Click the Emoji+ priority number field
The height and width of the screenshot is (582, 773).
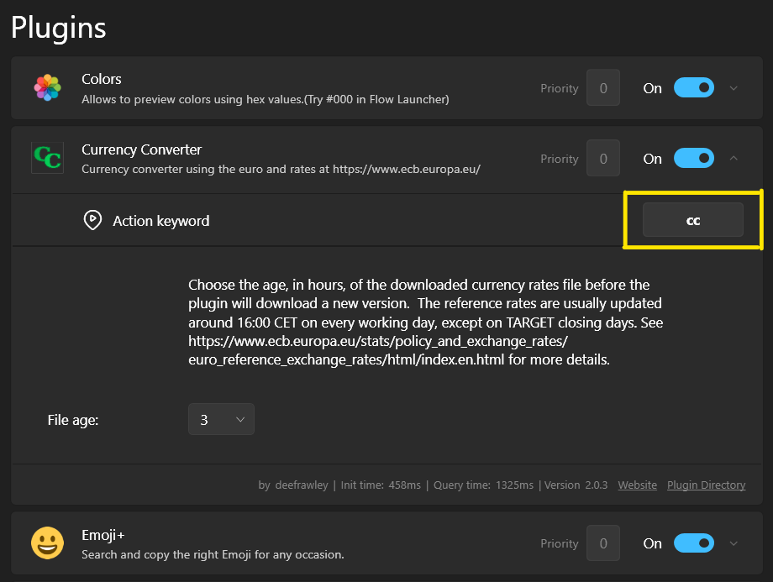[603, 543]
